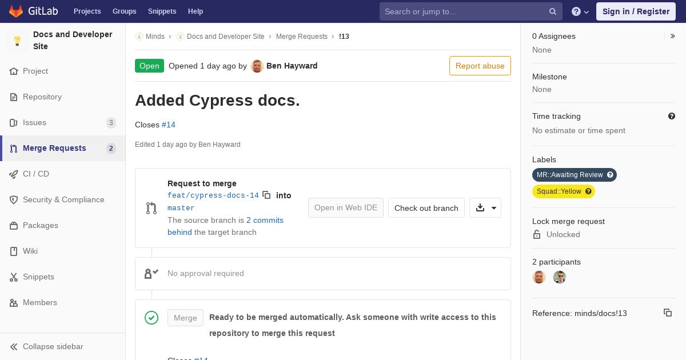
Task: Collapse the right sidebar with double-chevron
Action: 673,36
